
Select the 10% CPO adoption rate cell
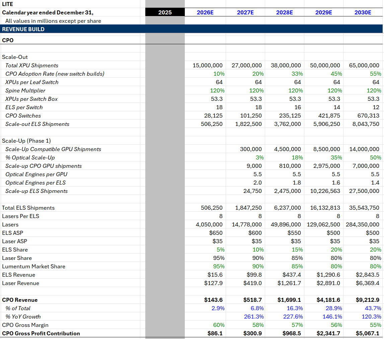[x=219, y=74]
